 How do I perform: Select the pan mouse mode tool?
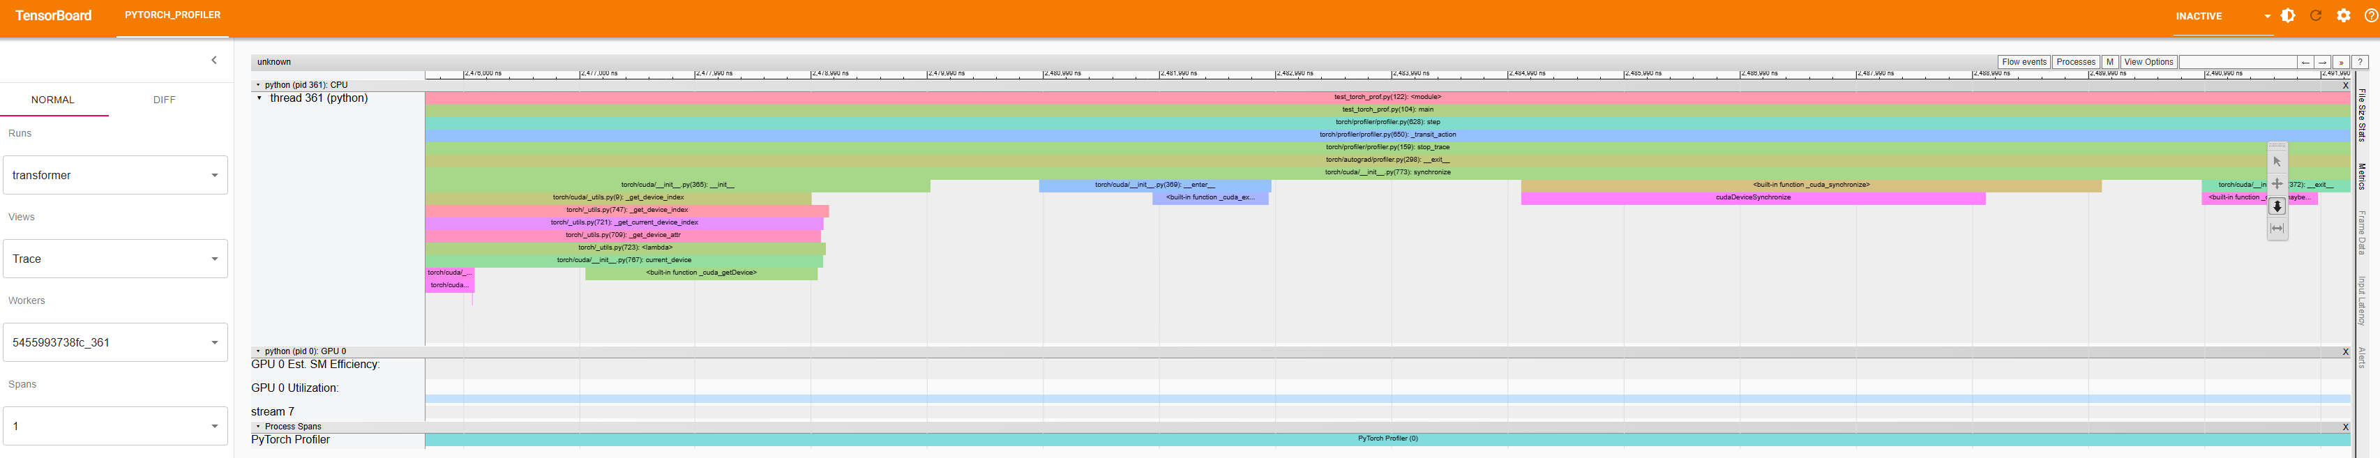coord(2277,184)
